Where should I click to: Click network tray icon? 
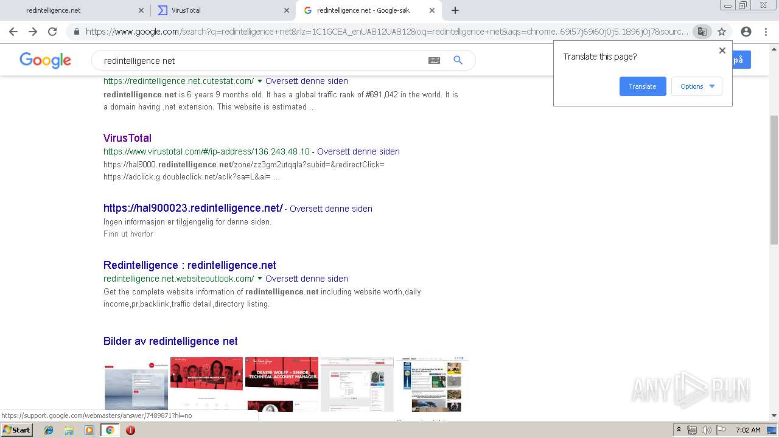coord(692,430)
